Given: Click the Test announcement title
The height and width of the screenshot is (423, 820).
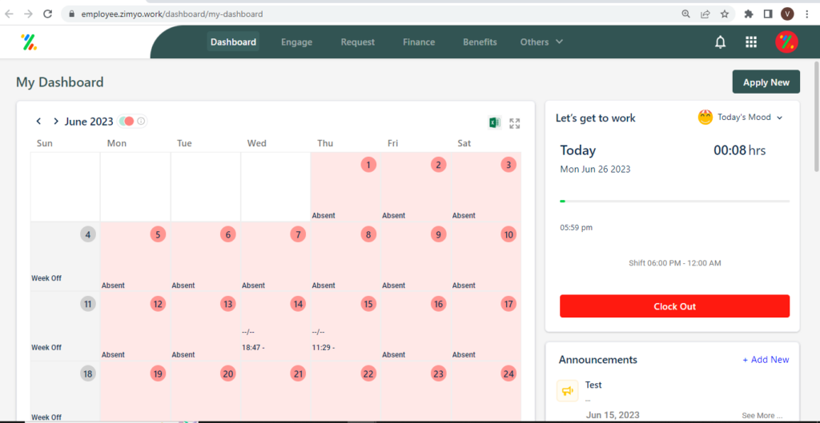Looking at the screenshot, I should (x=593, y=385).
